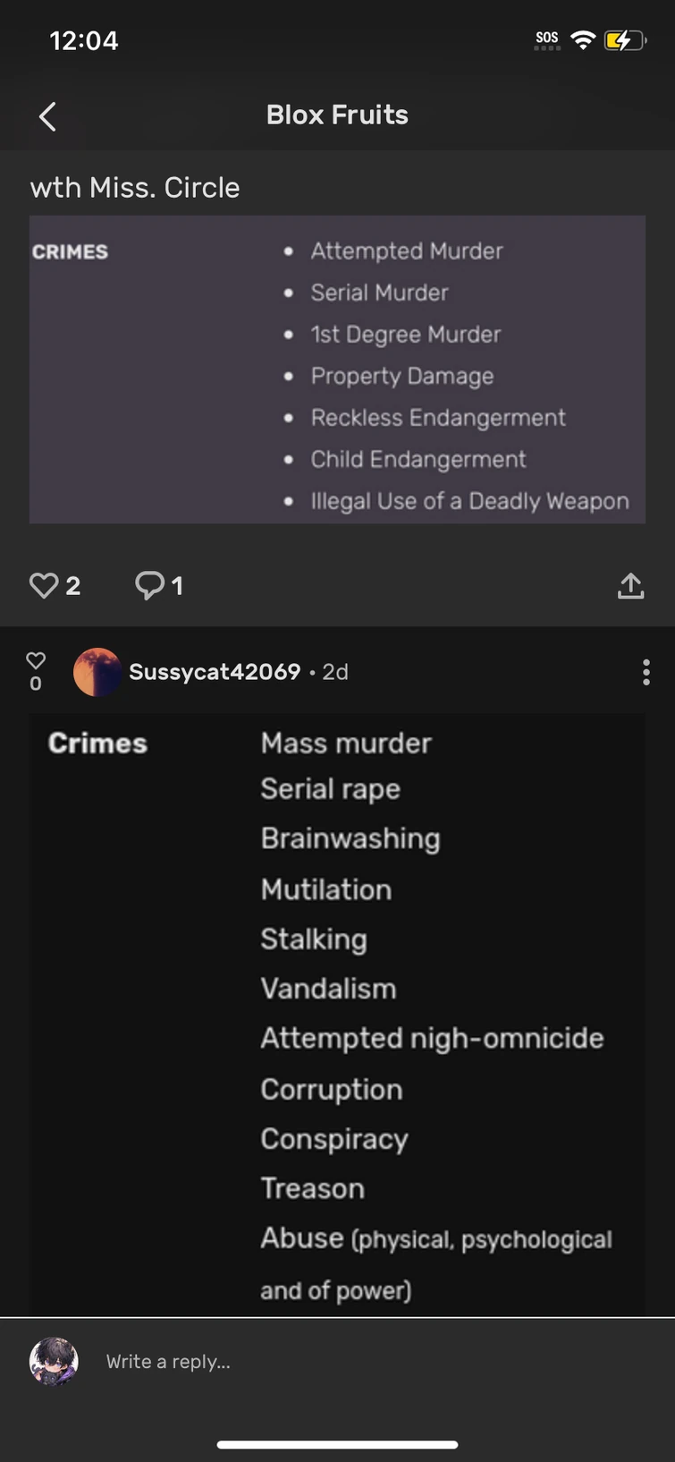Like Sussycat42069's reply with small heart

click(36, 661)
